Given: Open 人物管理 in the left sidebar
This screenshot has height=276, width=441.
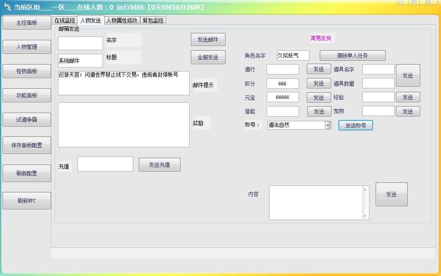Looking at the screenshot, I should tap(27, 47).
